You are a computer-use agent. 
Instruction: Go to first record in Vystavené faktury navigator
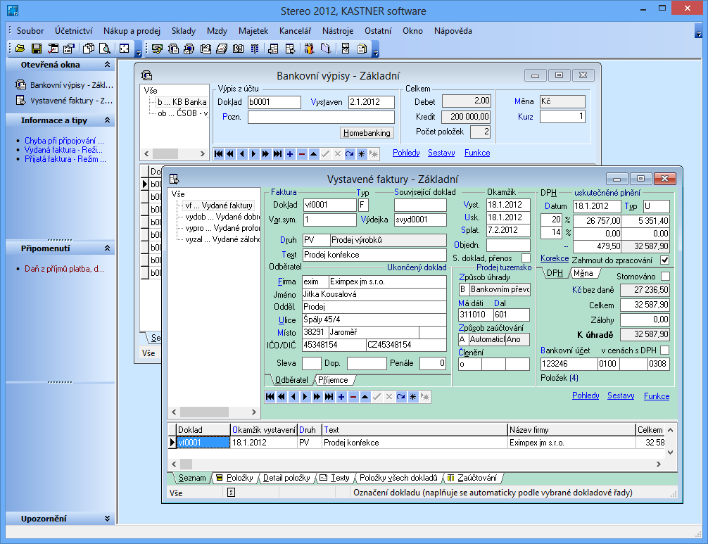click(270, 397)
